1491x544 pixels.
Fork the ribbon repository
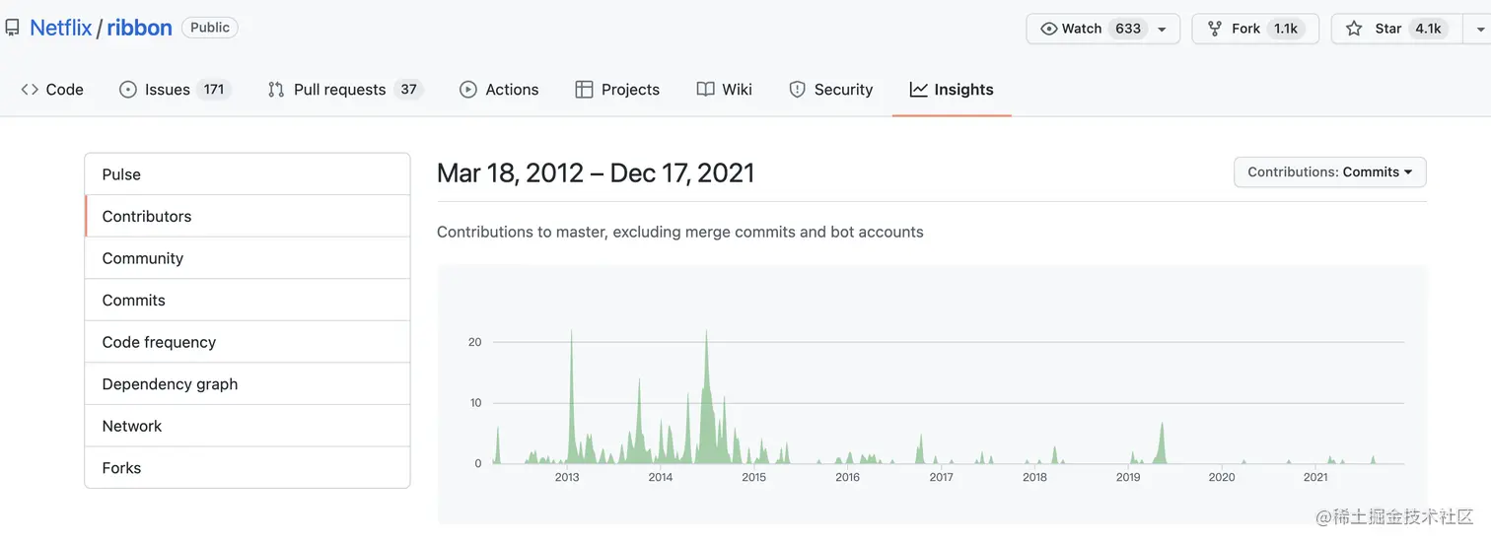(1246, 30)
